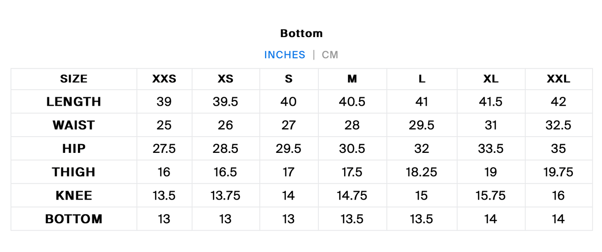Select the XS size column header
The height and width of the screenshot is (252, 602).
pyautogui.click(x=225, y=79)
